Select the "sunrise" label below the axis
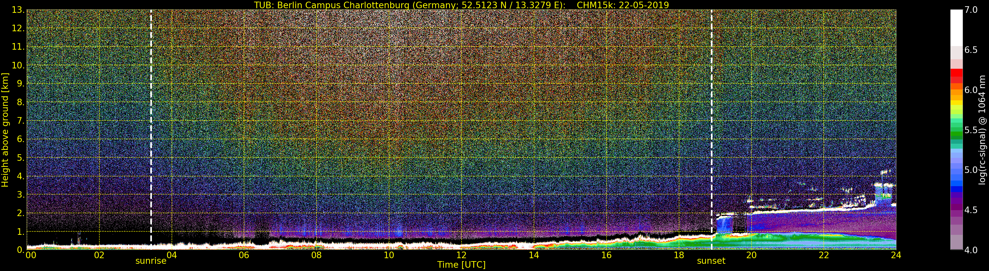The height and width of the screenshot is (271, 989). (151, 261)
